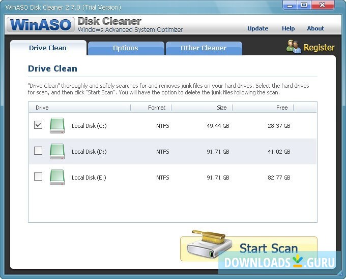
Task: Click 91.71 GB size in Local Disk (E:) row
Action: point(218,178)
